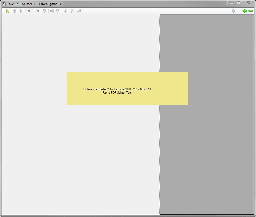Minimize the Fax2PDF Splitter window
Image resolution: width=256 pixels, height=217 pixels.
tap(231, 3)
